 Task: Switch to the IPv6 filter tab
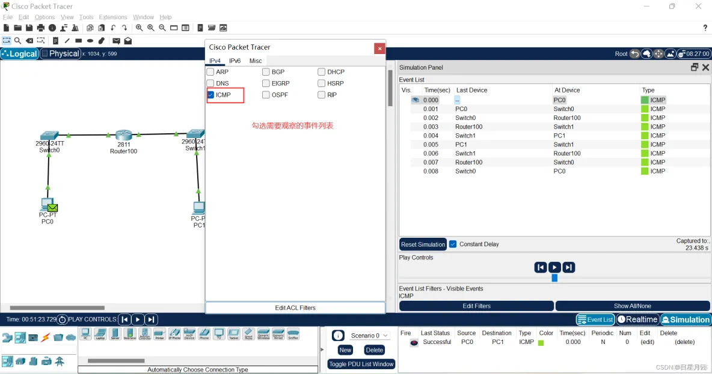pyautogui.click(x=235, y=61)
